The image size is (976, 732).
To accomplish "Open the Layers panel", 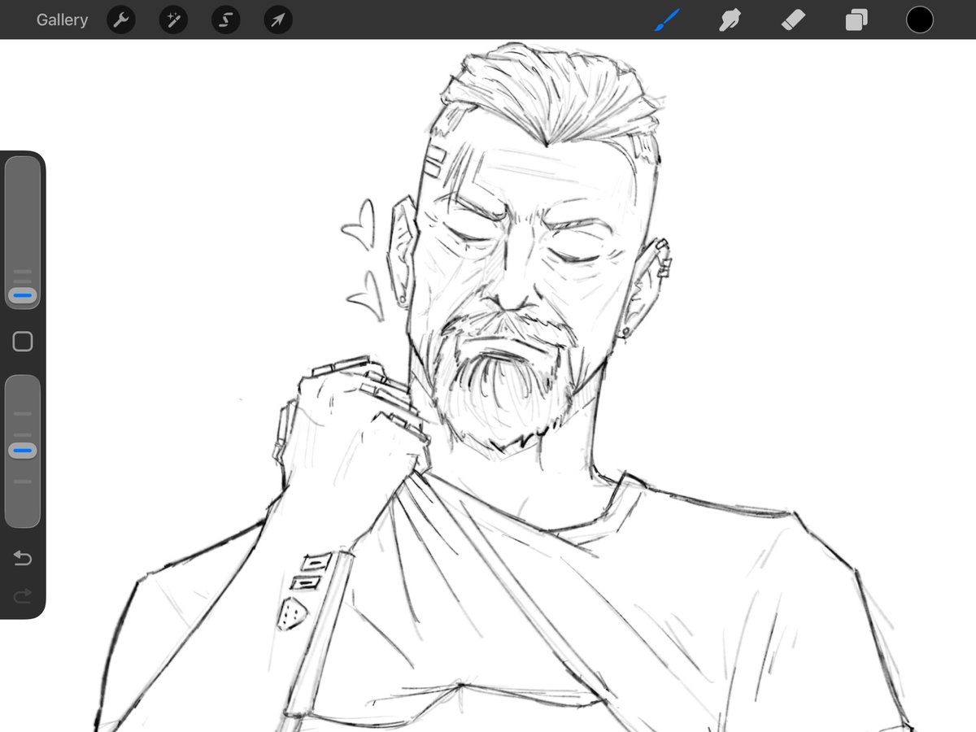I will [856, 20].
